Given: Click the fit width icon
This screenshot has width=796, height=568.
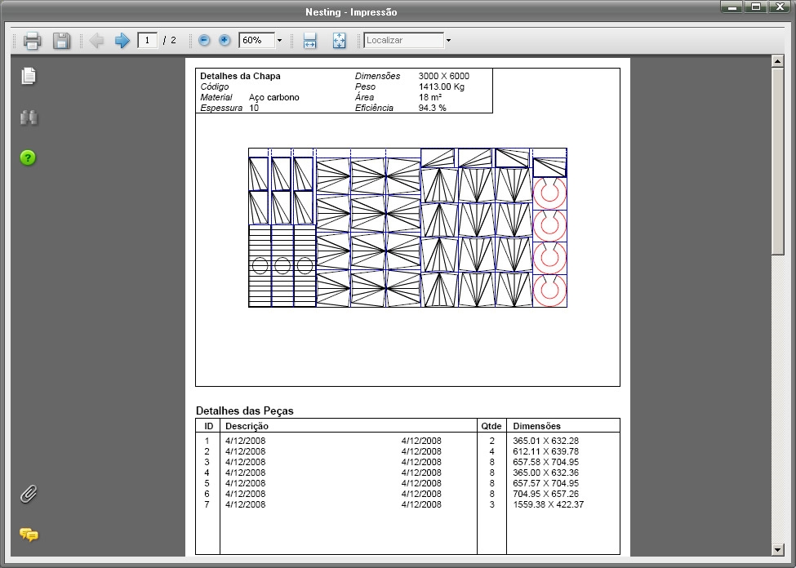Looking at the screenshot, I should (x=309, y=40).
